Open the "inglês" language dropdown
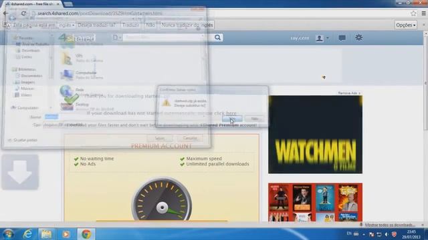Image resolution: width=428 pixels, height=240 pixels. [67, 25]
